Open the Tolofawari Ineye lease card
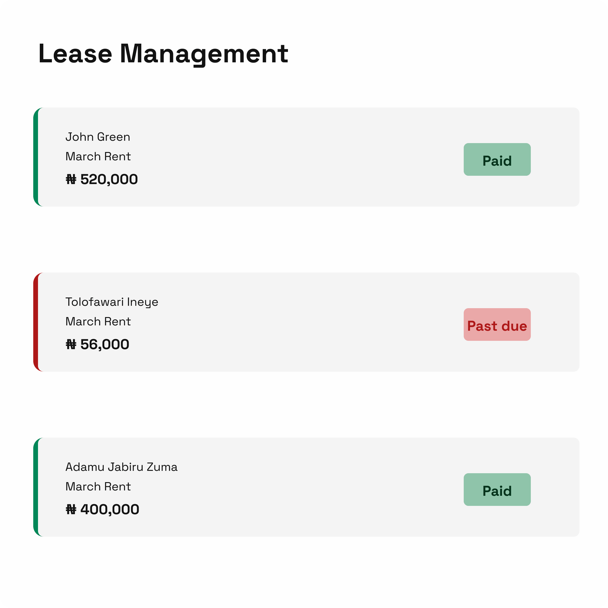The height and width of the screenshot is (608, 608). point(283,322)
